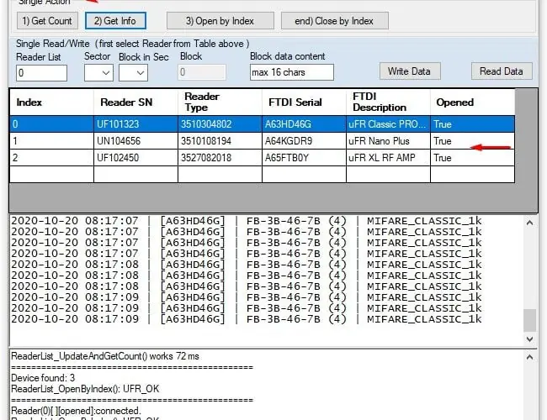Open the Sector dropdown

(x=98, y=73)
